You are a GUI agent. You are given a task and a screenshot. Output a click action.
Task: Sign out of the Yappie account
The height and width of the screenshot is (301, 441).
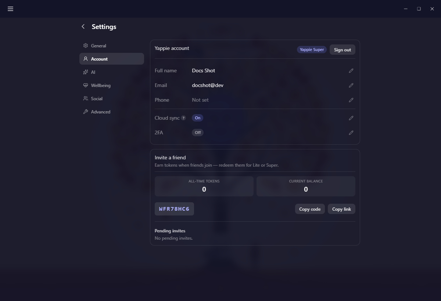(343, 50)
